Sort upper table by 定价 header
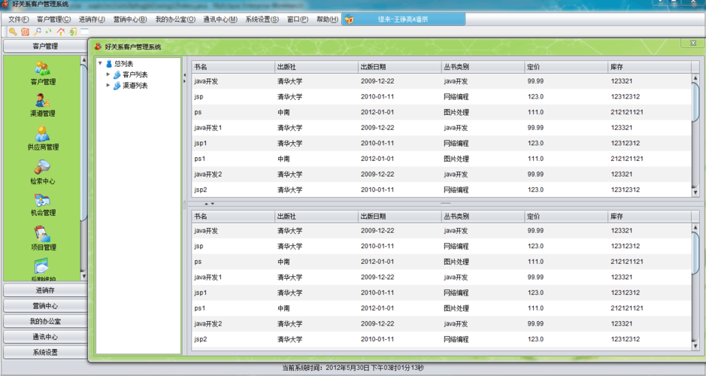 (566, 67)
